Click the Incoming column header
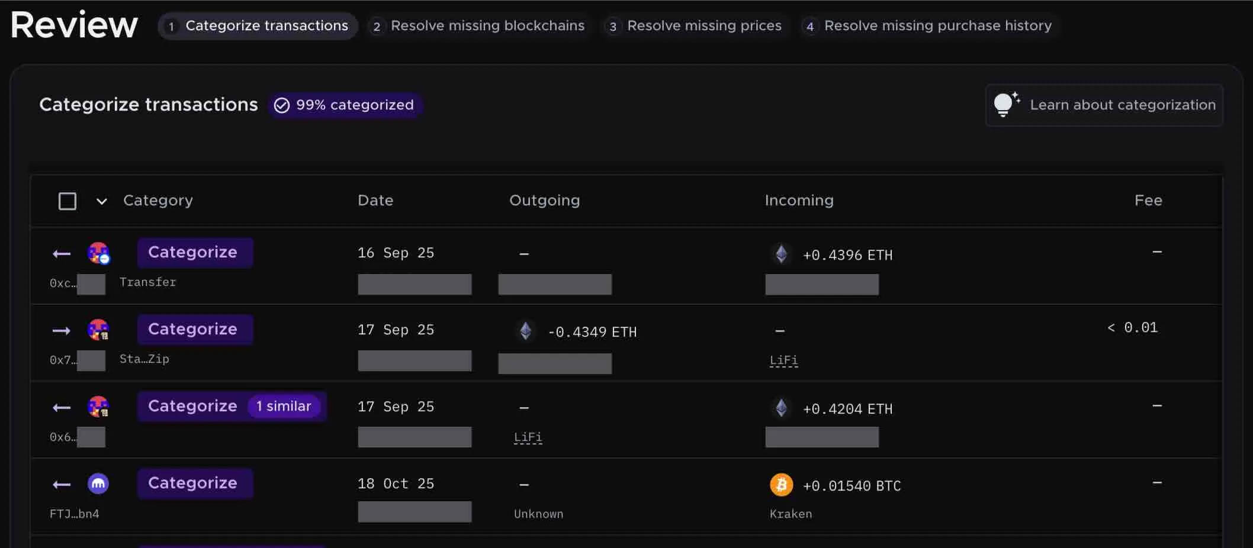This screenshot has width=1253, height=548. pos(799,201)
